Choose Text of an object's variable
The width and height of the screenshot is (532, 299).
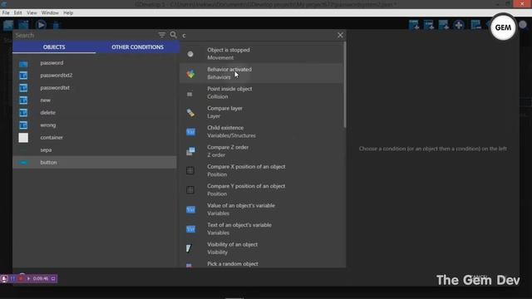(261, 229)
